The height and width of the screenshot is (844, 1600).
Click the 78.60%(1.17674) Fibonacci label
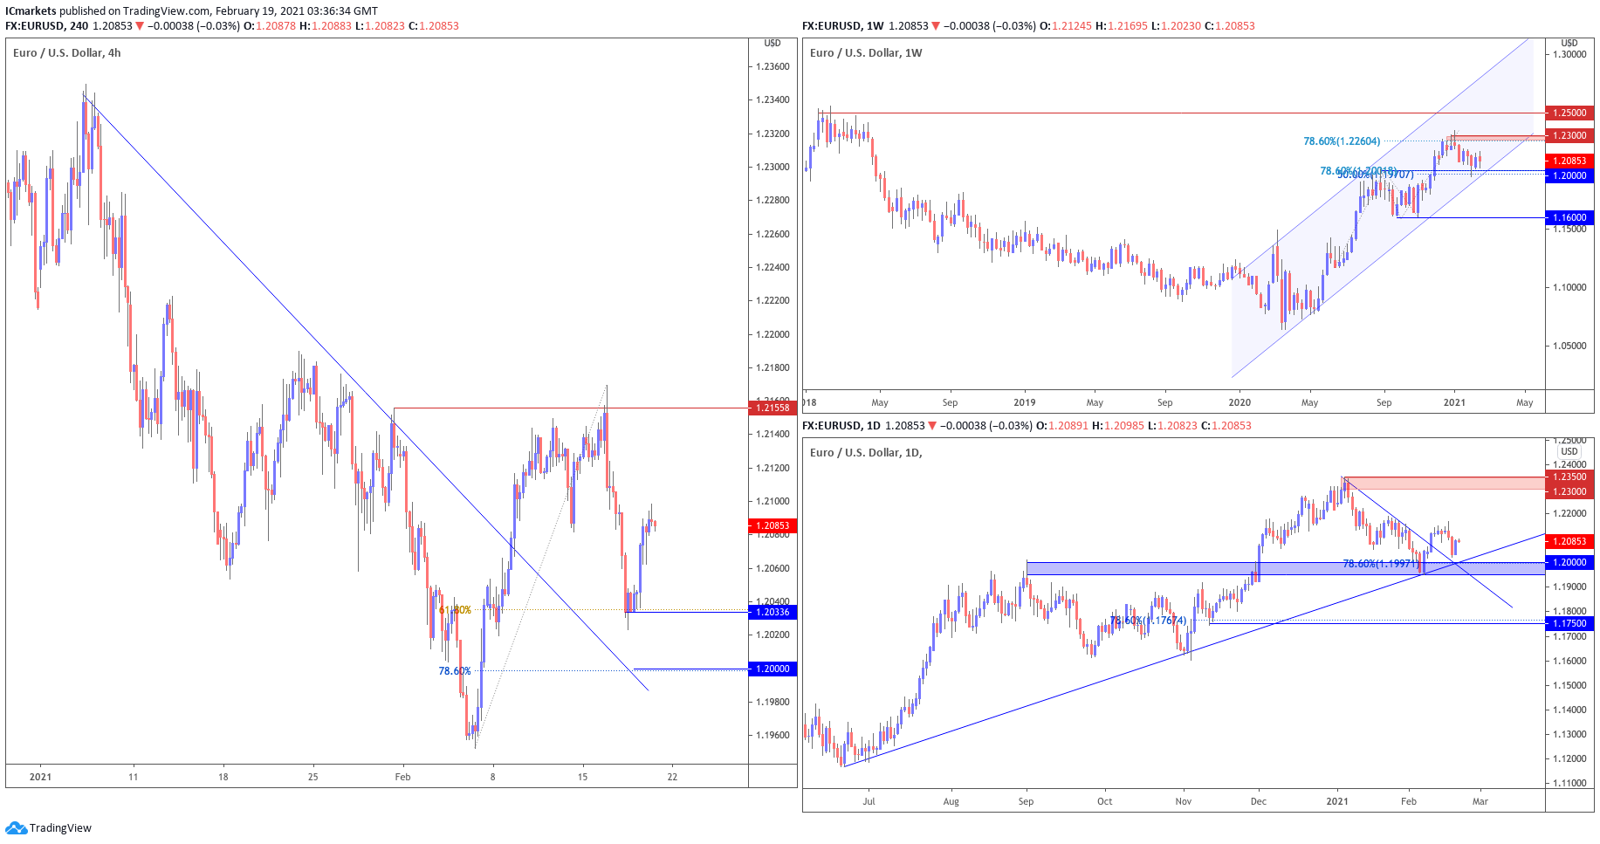click(1148, 621)
